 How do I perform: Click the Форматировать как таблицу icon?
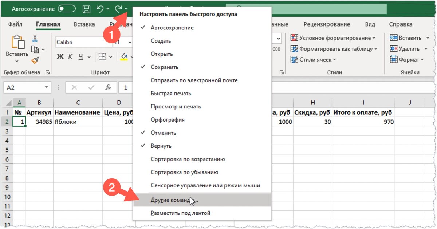pos(294,49)
